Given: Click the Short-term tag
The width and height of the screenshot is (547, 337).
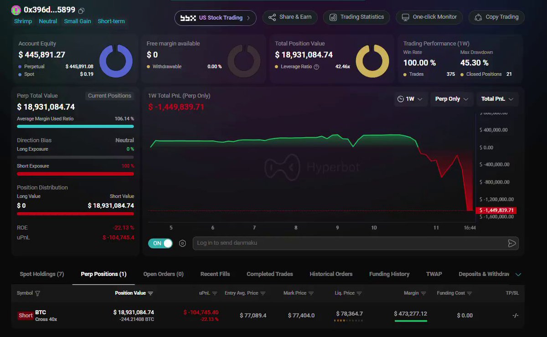Looking at the screenshot, I should [x=111, y=21].
